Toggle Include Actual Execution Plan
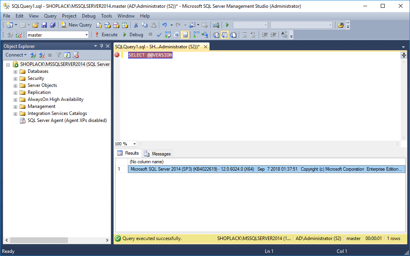Viewport: 410px width, 256px height. (x=196, y=35)
